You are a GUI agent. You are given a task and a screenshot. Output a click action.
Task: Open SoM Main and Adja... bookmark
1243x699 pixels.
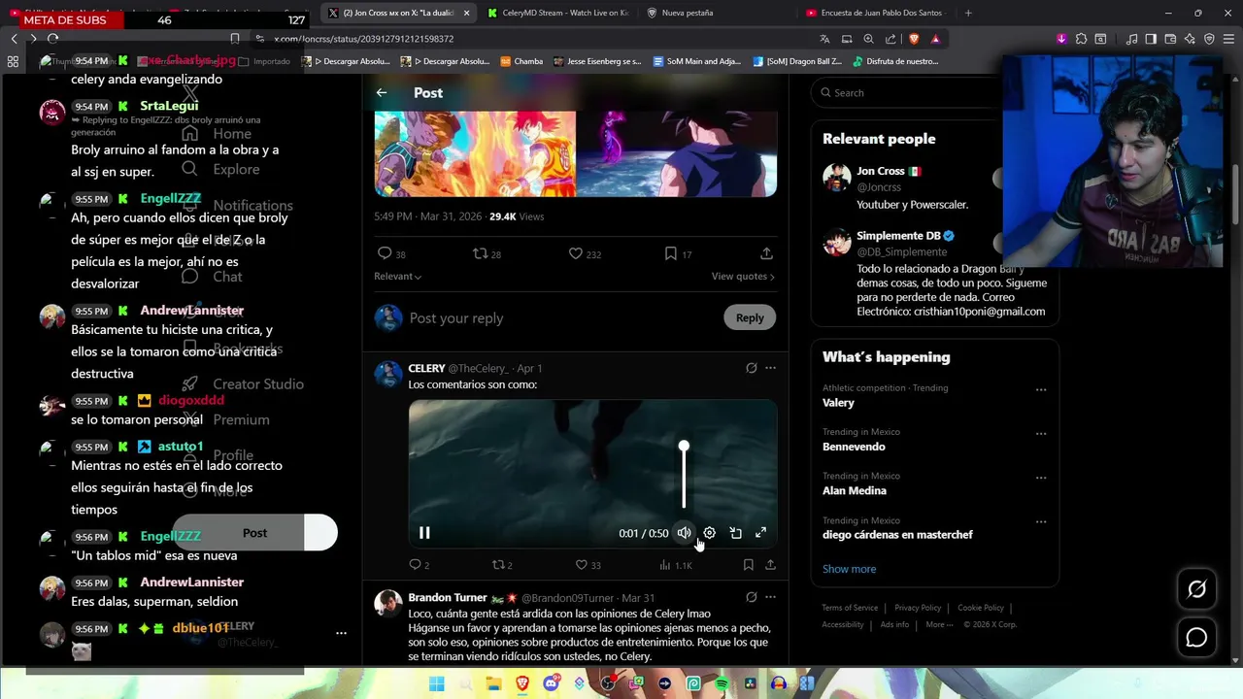click(x=697, y=61)
